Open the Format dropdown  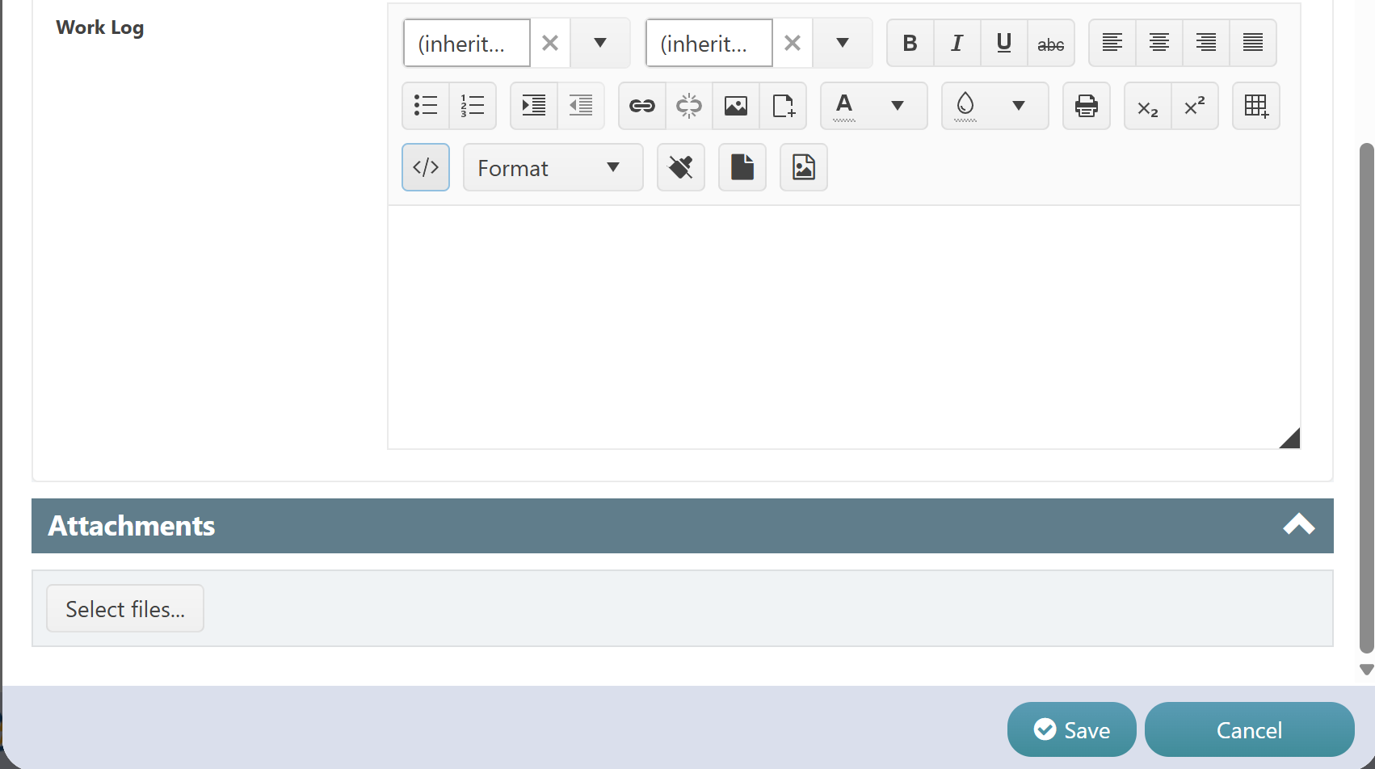553,167
